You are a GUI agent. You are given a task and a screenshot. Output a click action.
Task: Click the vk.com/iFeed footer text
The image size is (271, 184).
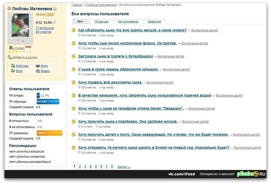(x=182, y=174)
